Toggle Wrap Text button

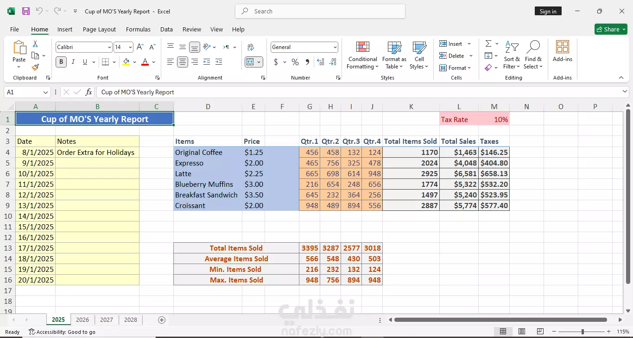[x=251, y=47]
